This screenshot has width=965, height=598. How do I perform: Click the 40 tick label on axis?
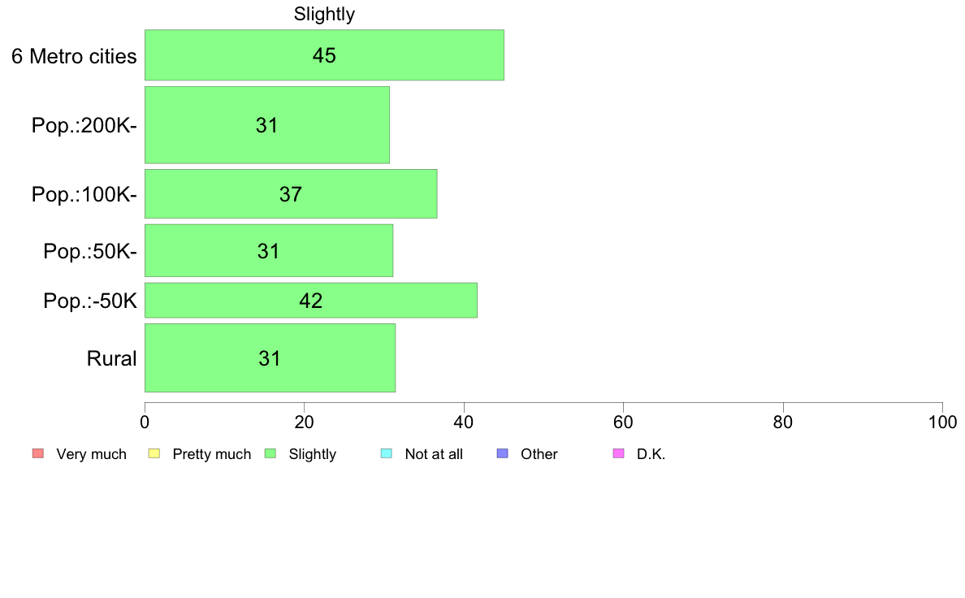464,422
